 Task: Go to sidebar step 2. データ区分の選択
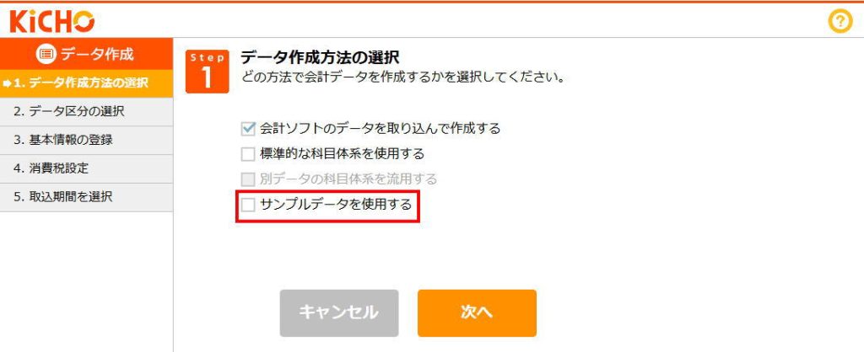point(87,112)
